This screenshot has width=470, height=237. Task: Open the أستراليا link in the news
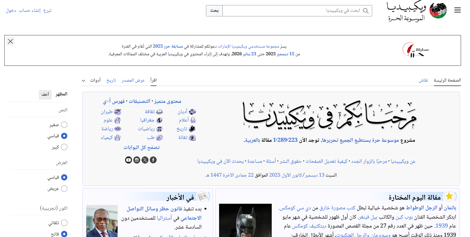click(164, 218)
